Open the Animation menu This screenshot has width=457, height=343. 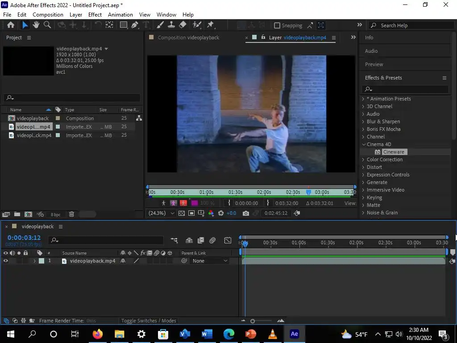tap(120, 15)
